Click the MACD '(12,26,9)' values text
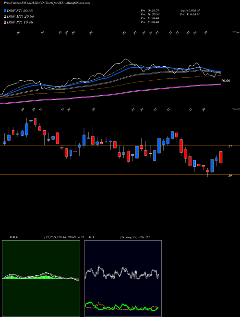The image size is (240, 317). (x=64, y=237)
